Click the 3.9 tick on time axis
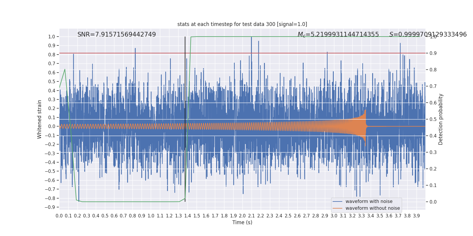The width and height of the screenshot is (473, 236). point(417,216)
